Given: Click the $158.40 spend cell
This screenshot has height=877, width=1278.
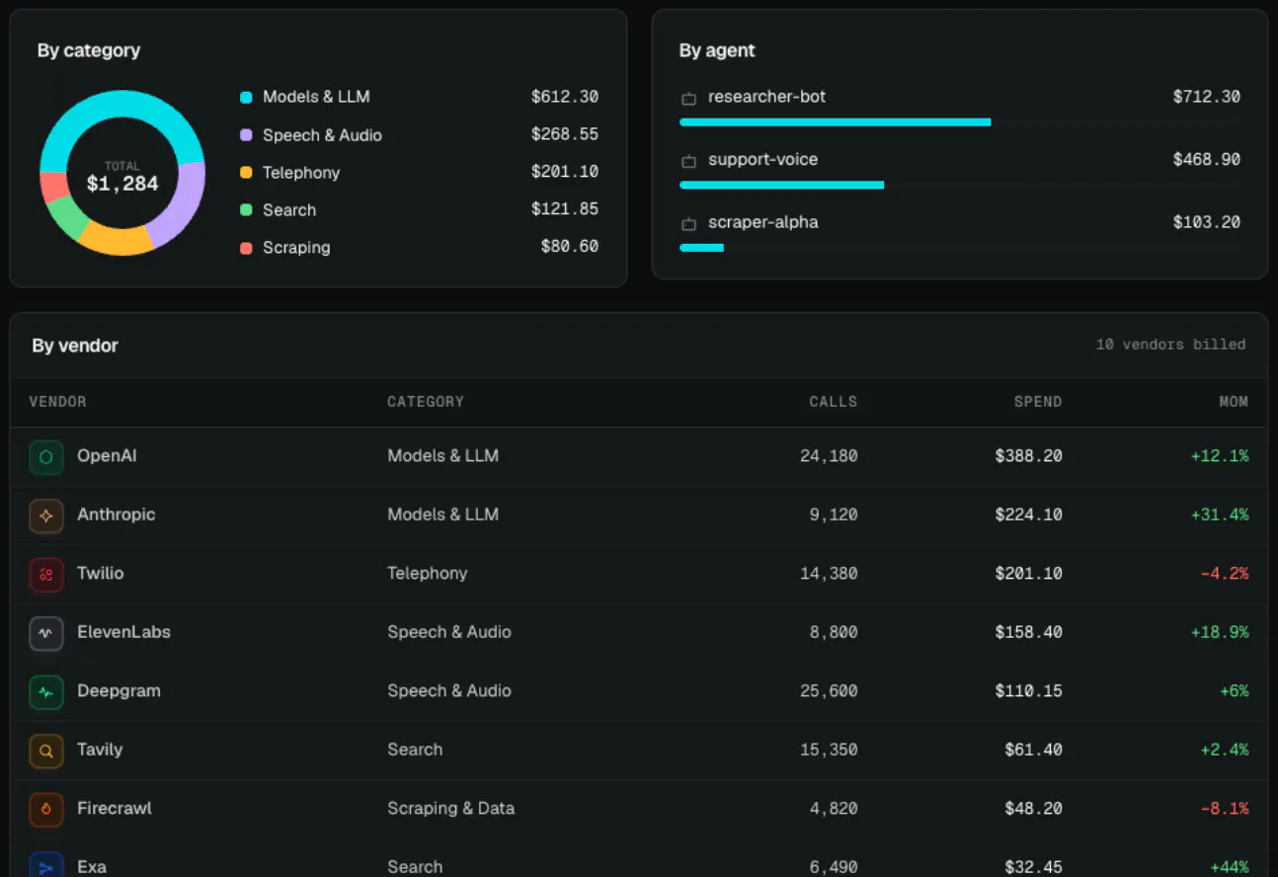Looking at the screenshot, I should (1028, 632).
